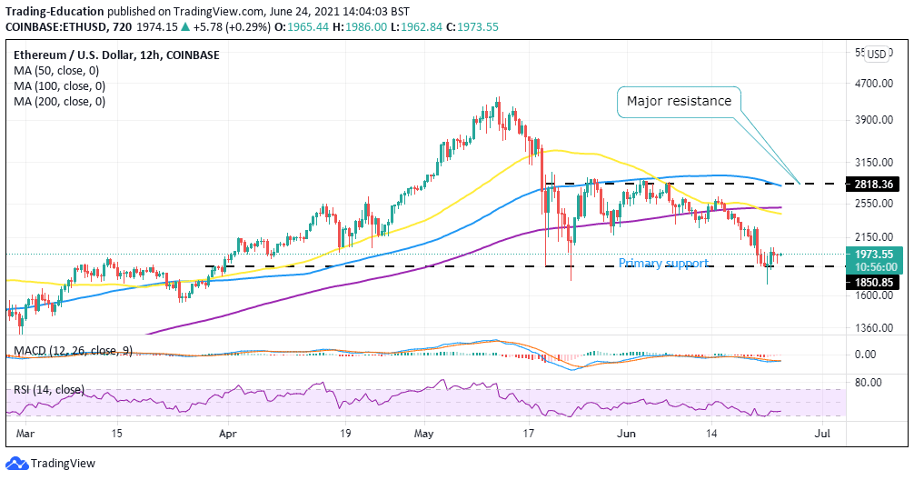Click the 2818.36 resistance price label

pyautogui.click(x=872, y=185)
